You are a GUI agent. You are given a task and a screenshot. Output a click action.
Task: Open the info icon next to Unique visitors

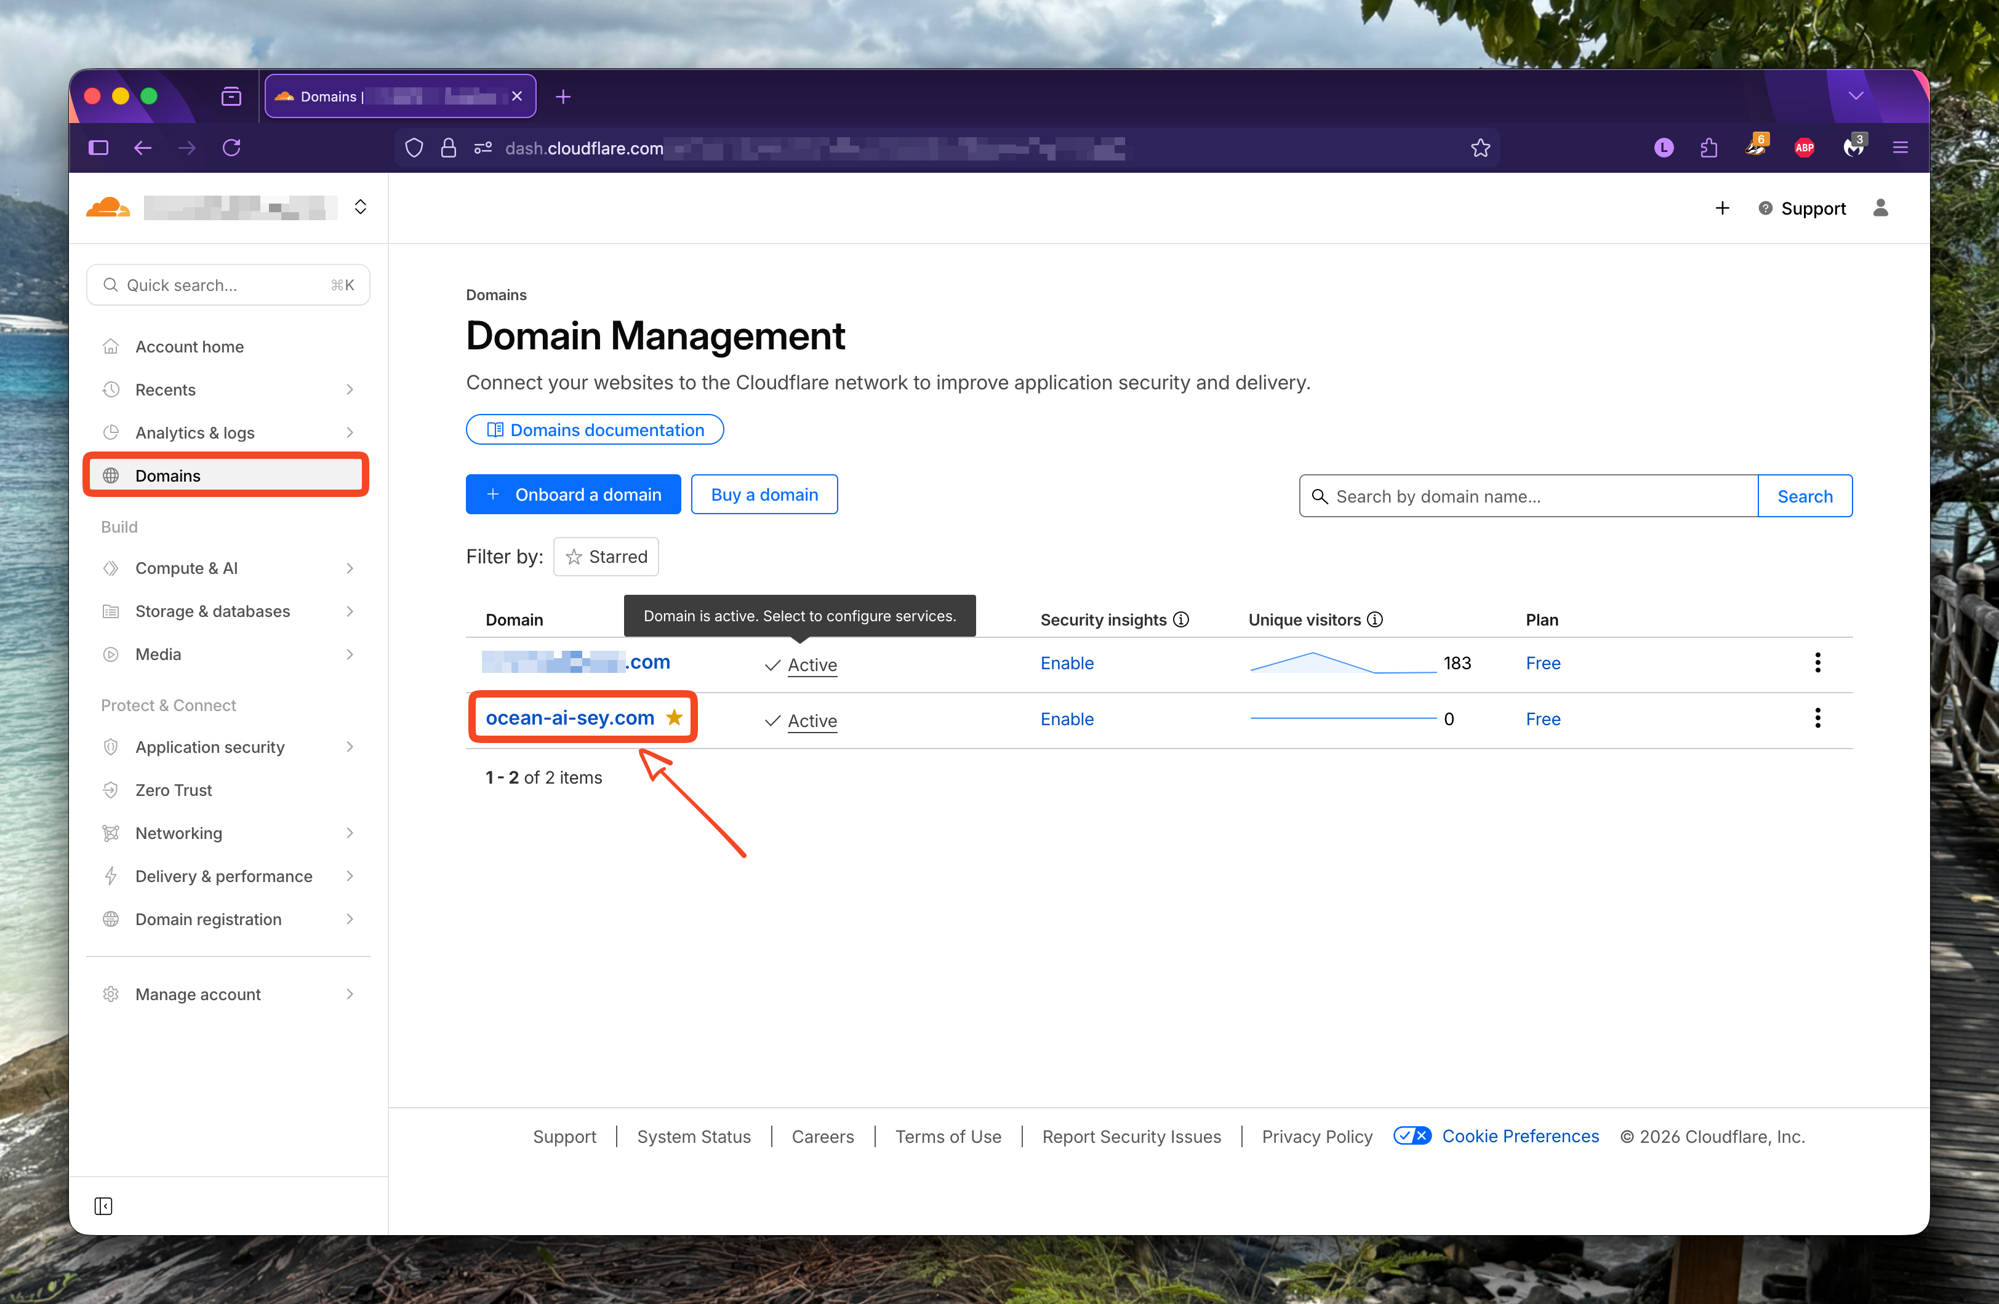[1375, 619]
